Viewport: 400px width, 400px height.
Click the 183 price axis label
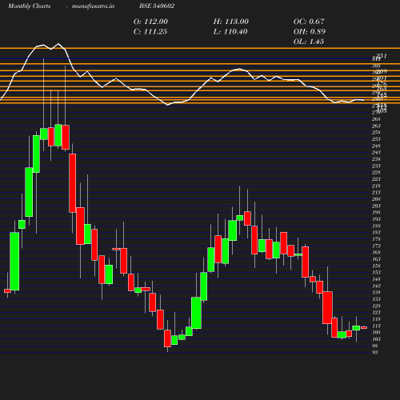click(x=376, y=232)
